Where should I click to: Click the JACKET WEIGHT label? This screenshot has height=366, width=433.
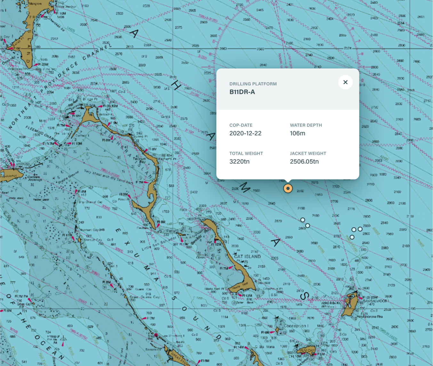click(x=308, y=153)
